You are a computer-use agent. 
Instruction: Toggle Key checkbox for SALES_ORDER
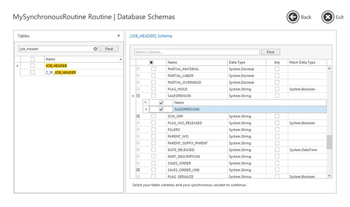click(277, 163)
